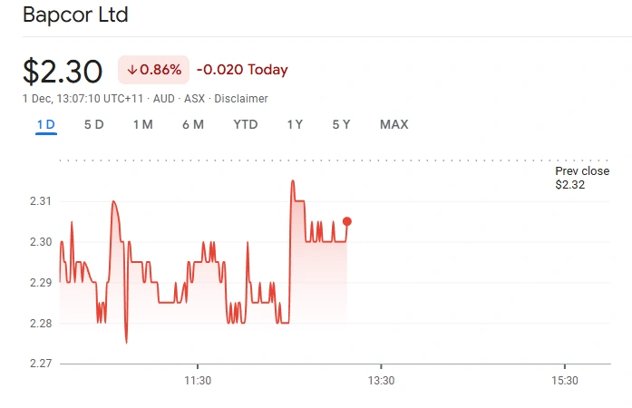Click the red current-price dot on chart
This screenshot has height=408, width=632.
pyautogui.click(x=347, y=221)
